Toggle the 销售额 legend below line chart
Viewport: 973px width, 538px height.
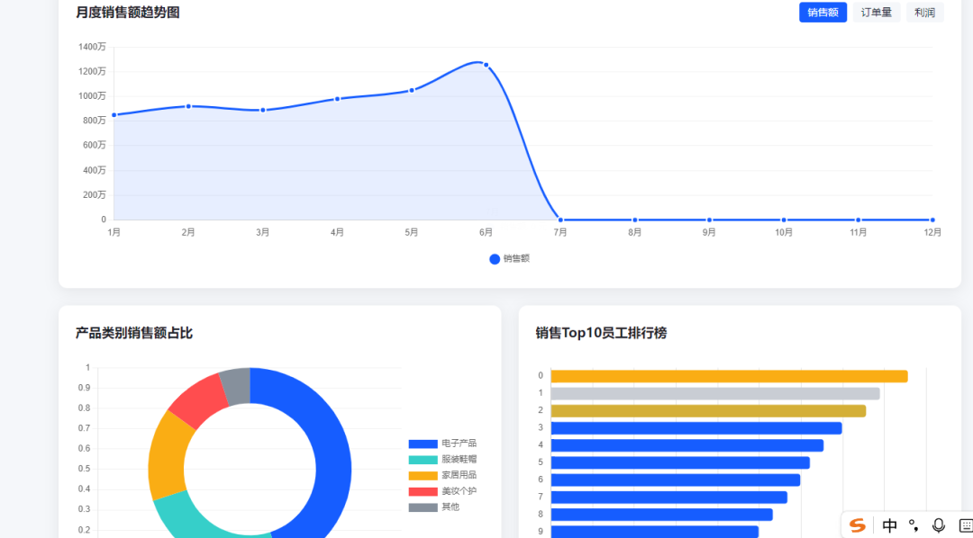point(509,259)
